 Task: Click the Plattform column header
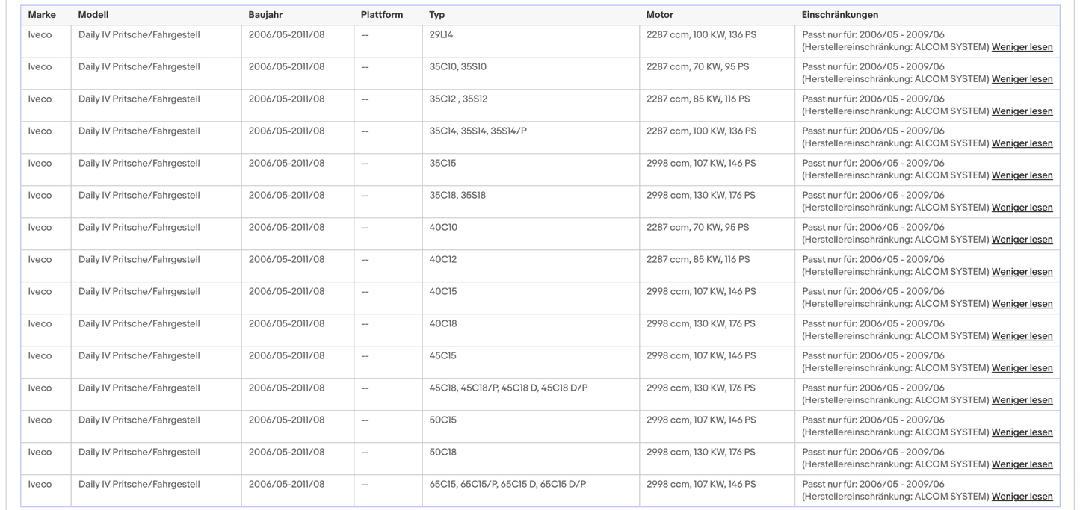click(x=381, y=15)
